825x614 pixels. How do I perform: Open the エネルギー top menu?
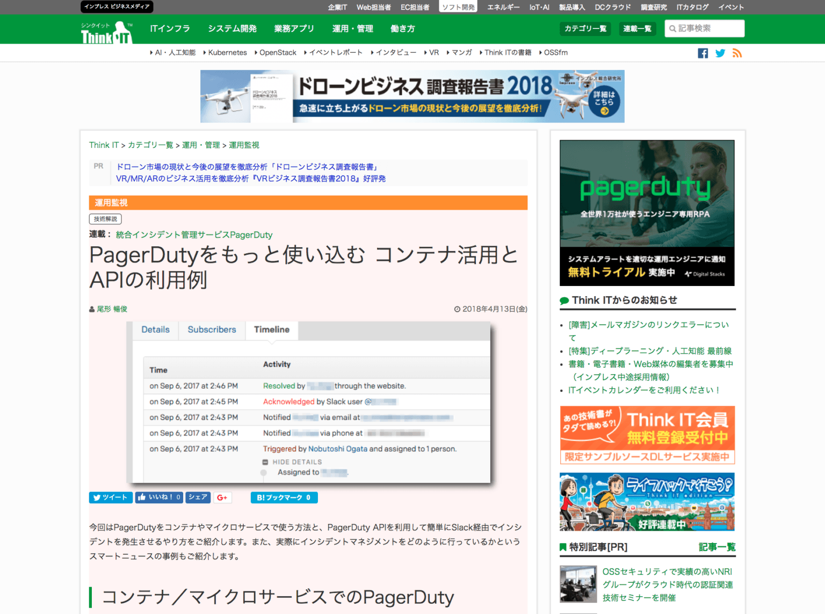click(x=503, y=7)
